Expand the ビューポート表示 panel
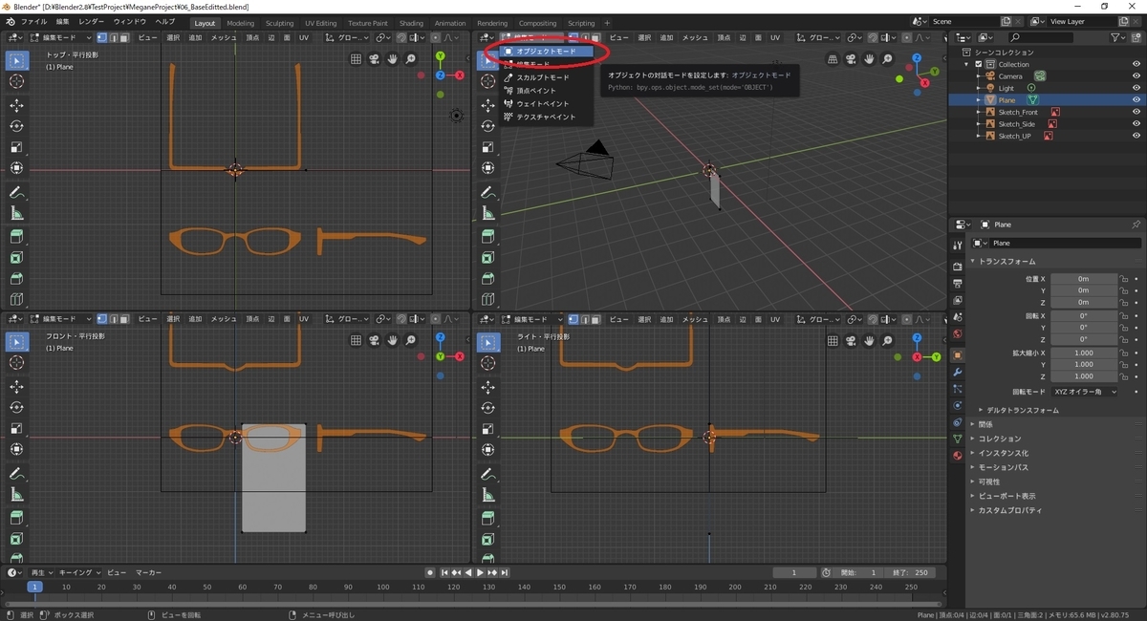1147x621 pixels. click(x=1003, y=496)
